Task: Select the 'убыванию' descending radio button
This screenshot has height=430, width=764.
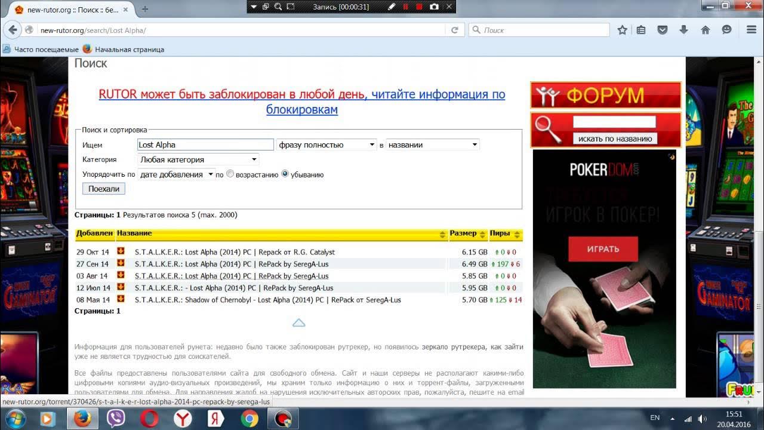Action: 285,174
